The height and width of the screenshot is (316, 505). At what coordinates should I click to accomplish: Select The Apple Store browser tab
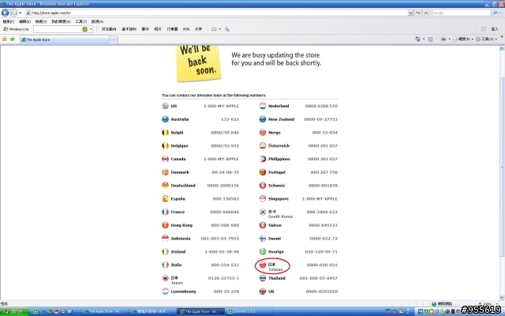pos(65,39)
